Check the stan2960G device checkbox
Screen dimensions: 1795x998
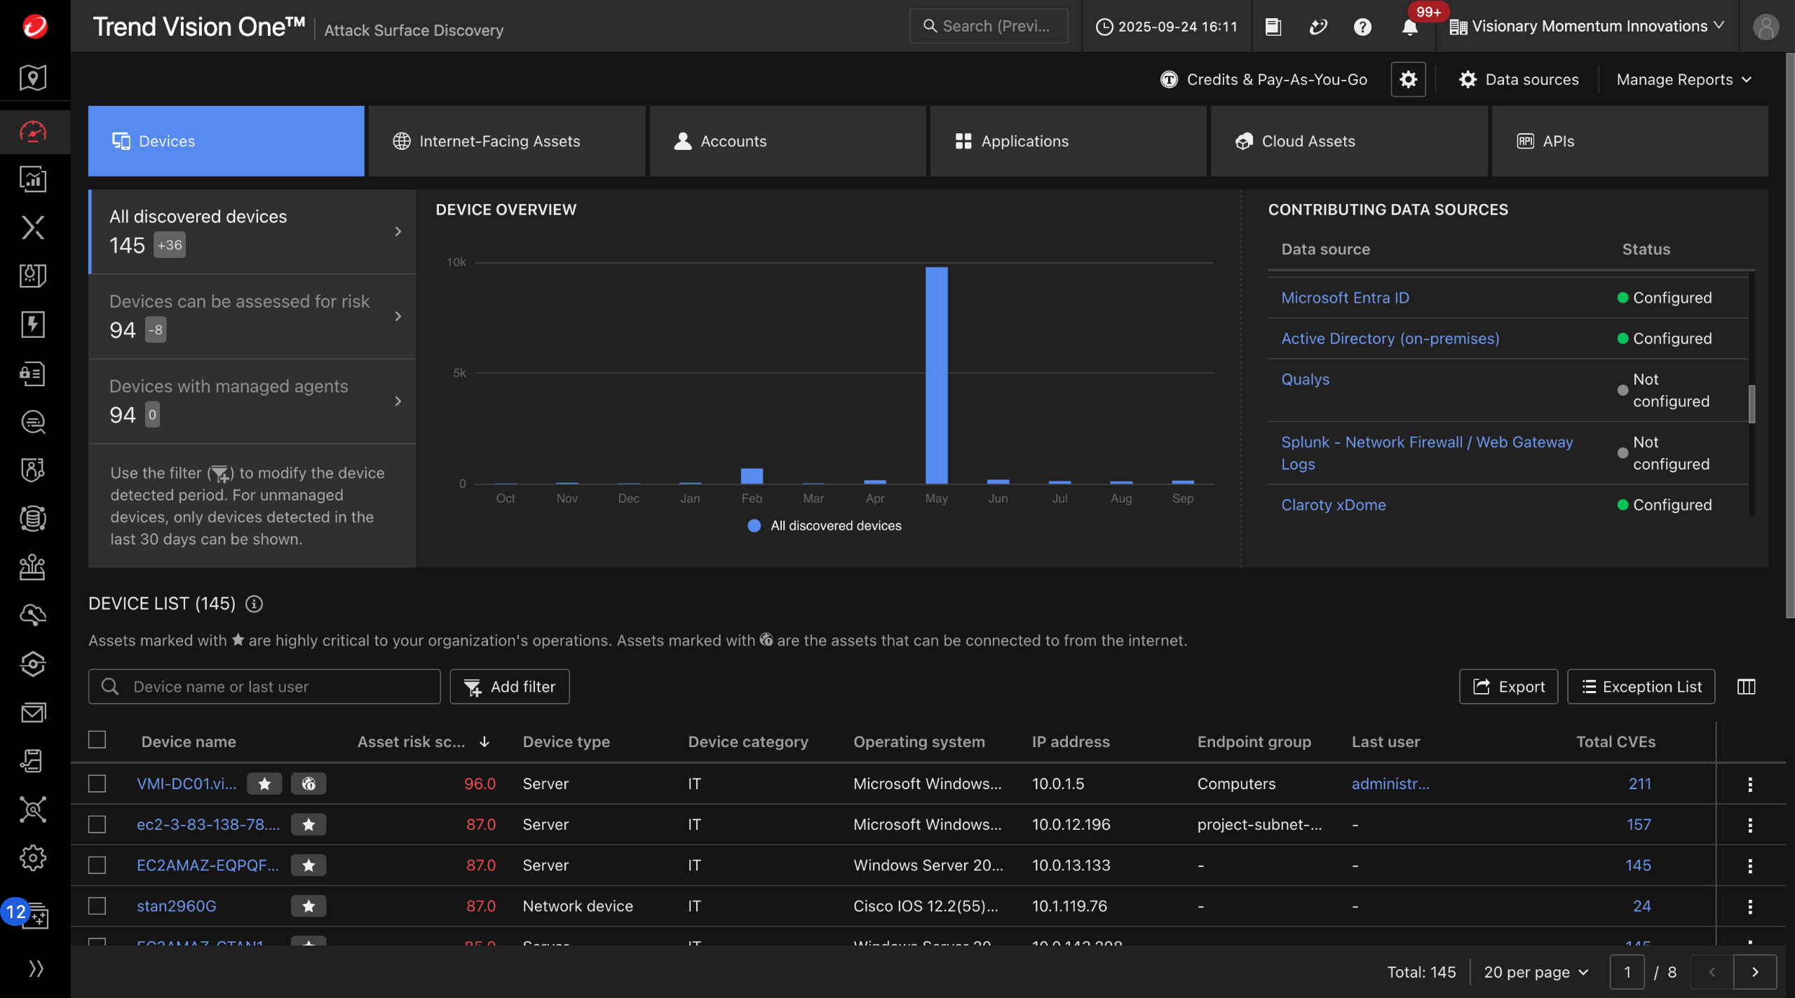click(97, 905)
